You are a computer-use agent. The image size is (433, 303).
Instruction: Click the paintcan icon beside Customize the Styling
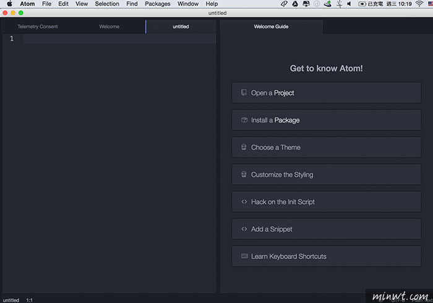(x=244, y=174)
